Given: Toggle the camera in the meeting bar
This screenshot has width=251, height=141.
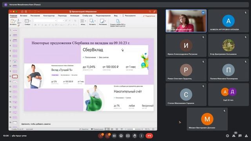Looking at the screenshot, I should [x=107, y=136].
